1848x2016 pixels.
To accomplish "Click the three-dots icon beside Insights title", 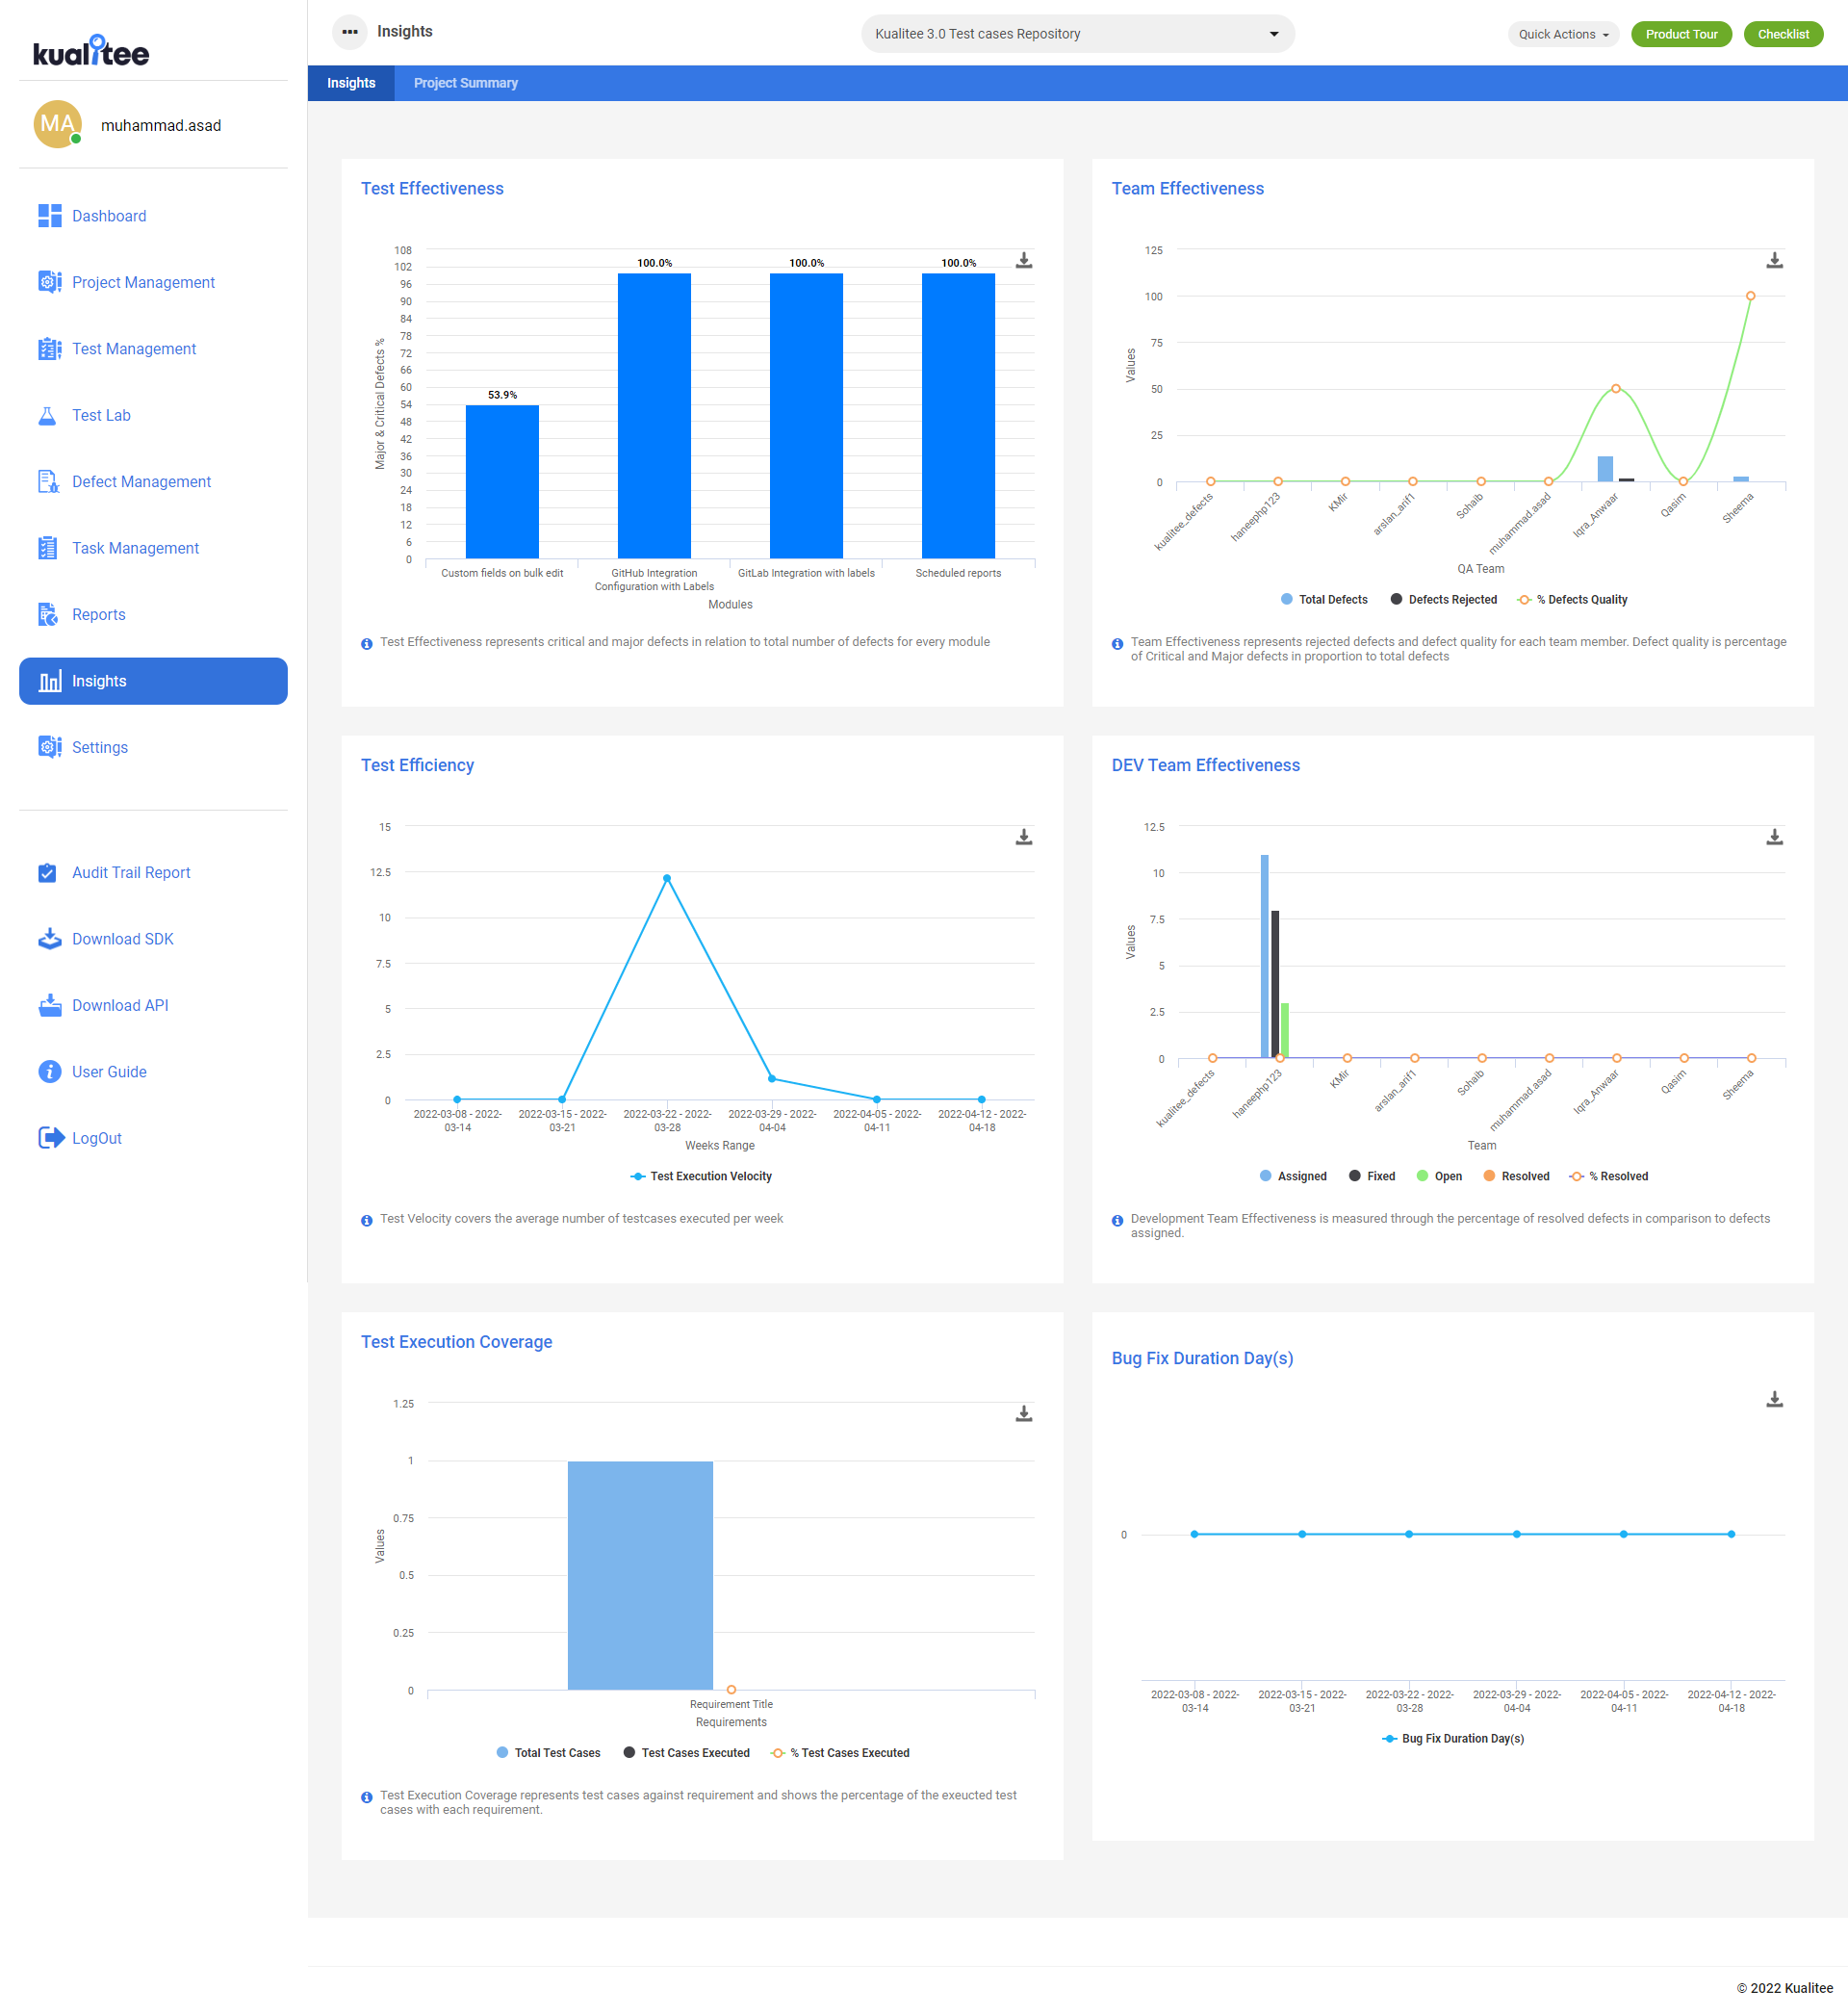I will 349,32.
